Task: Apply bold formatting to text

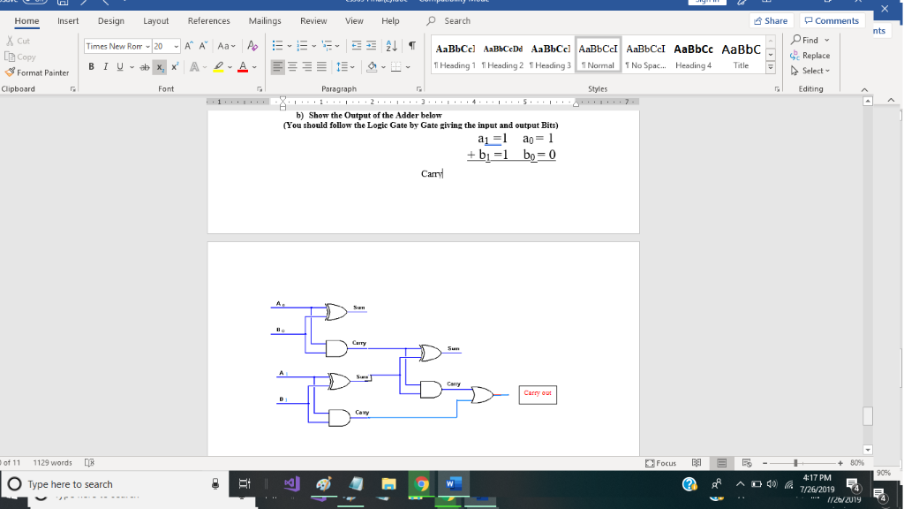Action: click(x=91, y=67)
